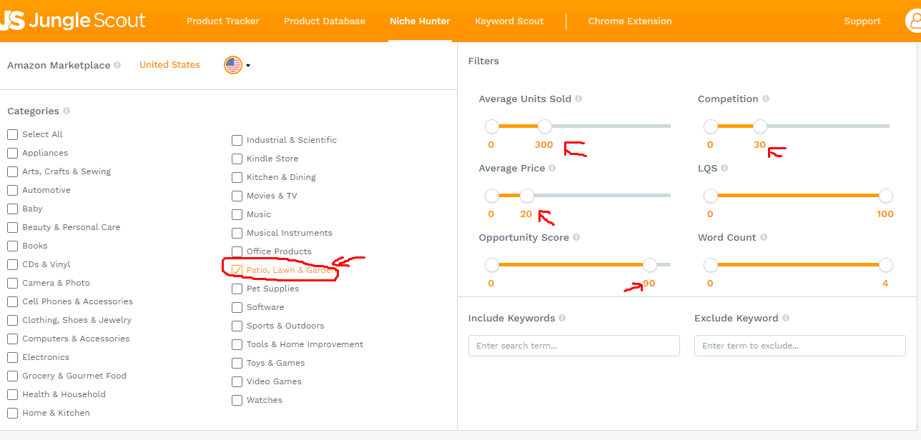Select Tools & Home Improvement checkbox
This screenshot has width=921, height=440.
pyautogui.click(x=237, y=344)
